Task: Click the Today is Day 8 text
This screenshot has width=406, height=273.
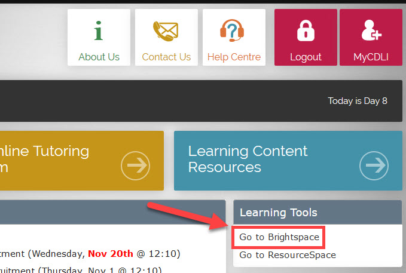Action: click(358, 101)
